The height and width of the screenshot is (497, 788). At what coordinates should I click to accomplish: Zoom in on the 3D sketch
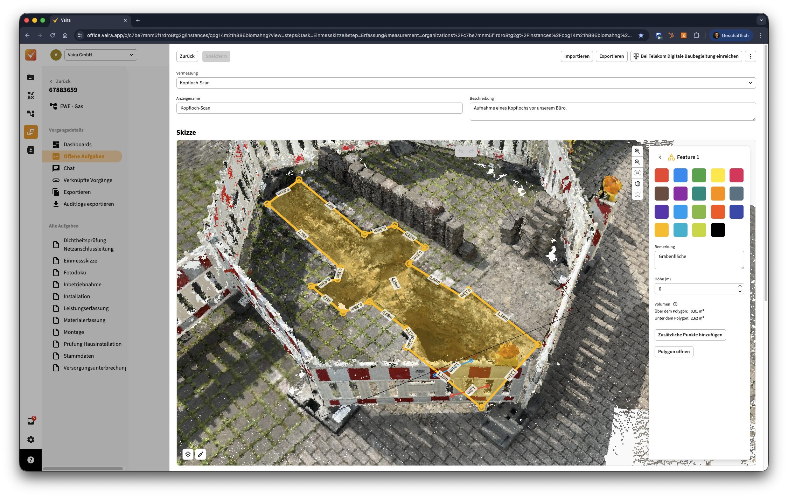(637, 151)
